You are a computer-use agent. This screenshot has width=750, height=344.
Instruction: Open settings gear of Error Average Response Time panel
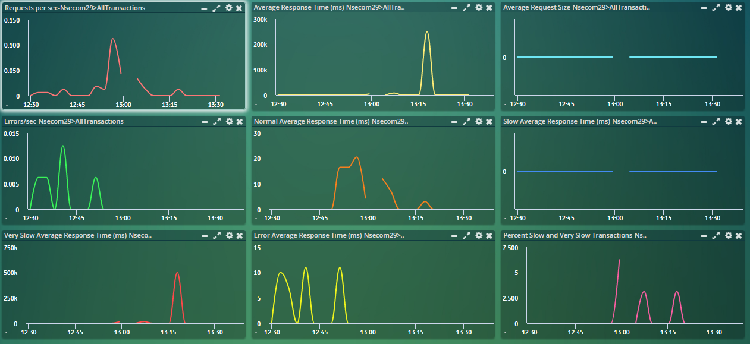click(x=479, y=235)
